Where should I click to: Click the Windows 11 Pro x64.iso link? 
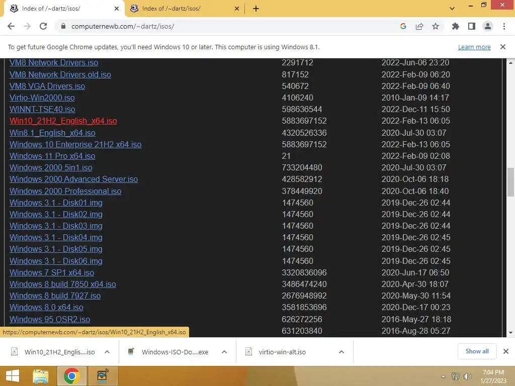point(52,156)
